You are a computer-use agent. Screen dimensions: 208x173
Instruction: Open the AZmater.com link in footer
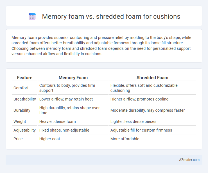pyautogui.click(x=189, y=160)
